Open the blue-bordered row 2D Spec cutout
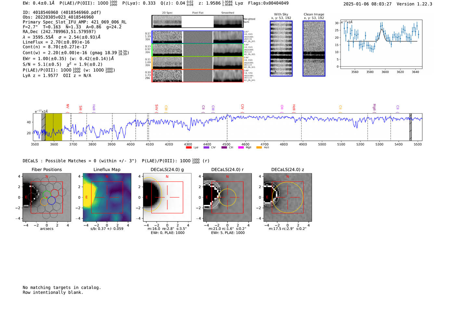The image size is (455, 310). tap(167, 37)
